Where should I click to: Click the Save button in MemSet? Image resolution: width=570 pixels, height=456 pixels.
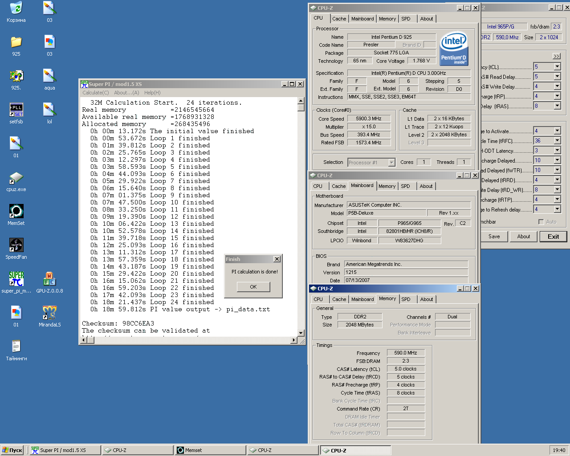494,236
